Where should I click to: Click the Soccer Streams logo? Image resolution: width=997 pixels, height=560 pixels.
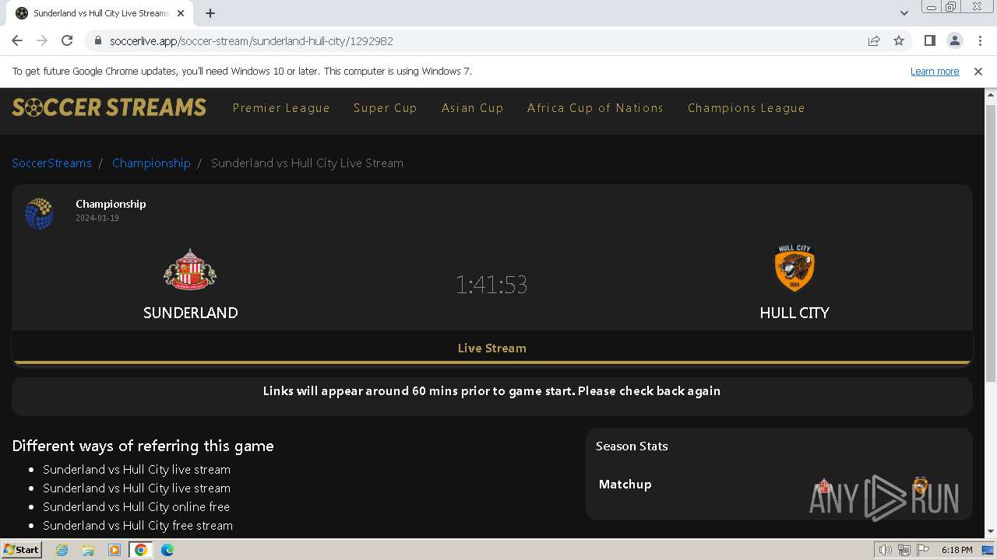109,107
